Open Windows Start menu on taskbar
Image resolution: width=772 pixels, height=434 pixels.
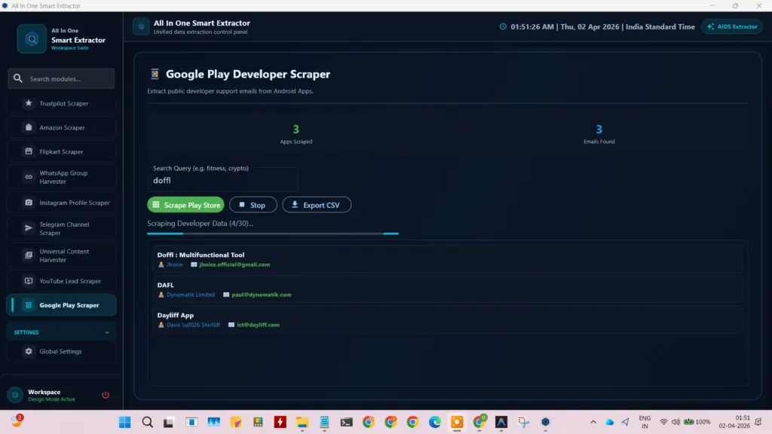coord(125,422)
